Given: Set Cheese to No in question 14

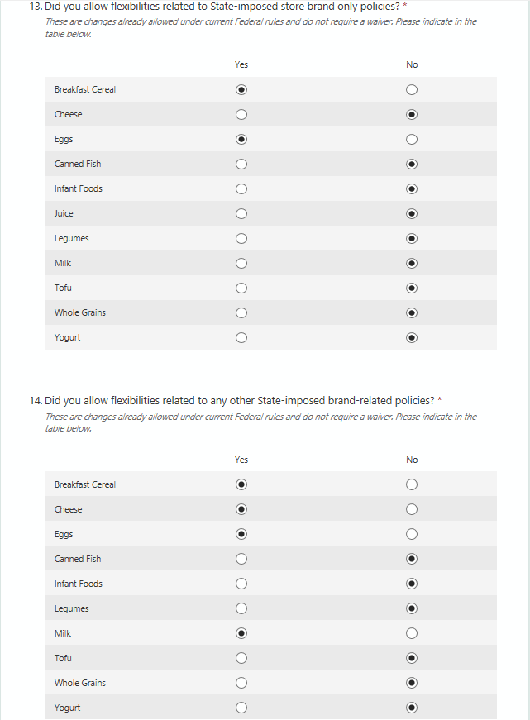Looking at the screenshot, I should click(412, 509).
